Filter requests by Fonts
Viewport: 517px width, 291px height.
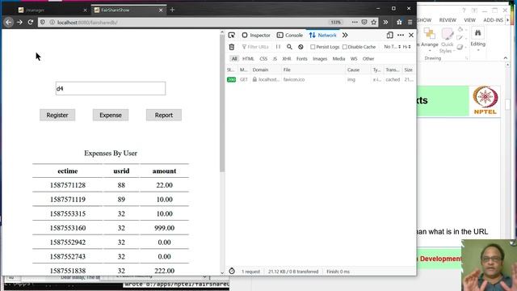pyautogui.click(x=301, y=59)
